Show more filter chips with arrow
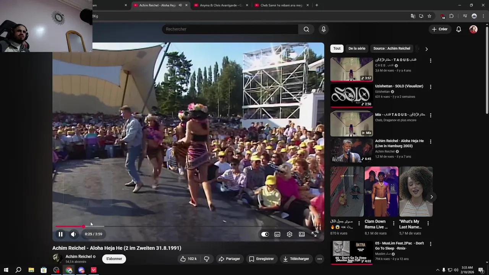 (426, 49)
